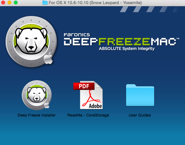Select the Deep Freeze Installer bear icon
185x145 pixels.
point(37,95)
